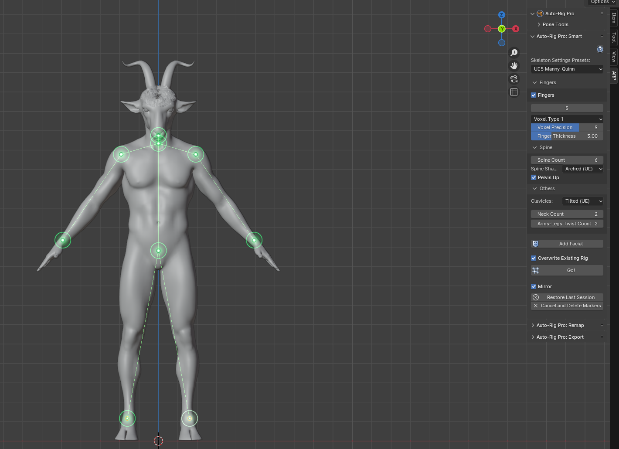Screen dimensions: 619x449
Task: Switch to the Item sidebar tab
Action: coord(614,17)
